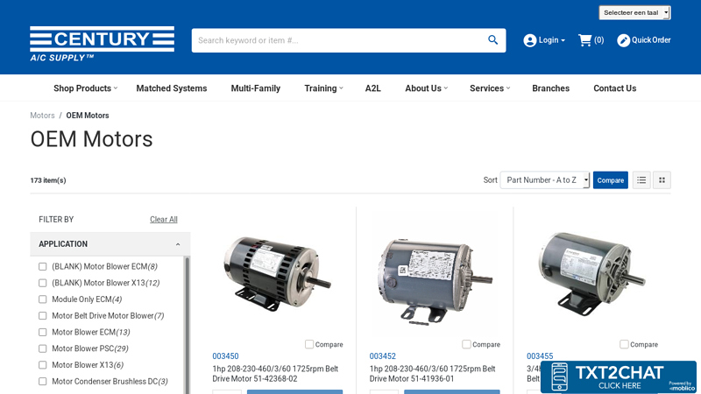This screenshot has height=394, width=701.
Task: Open the Login dropdown
Action: pos(552,40)
